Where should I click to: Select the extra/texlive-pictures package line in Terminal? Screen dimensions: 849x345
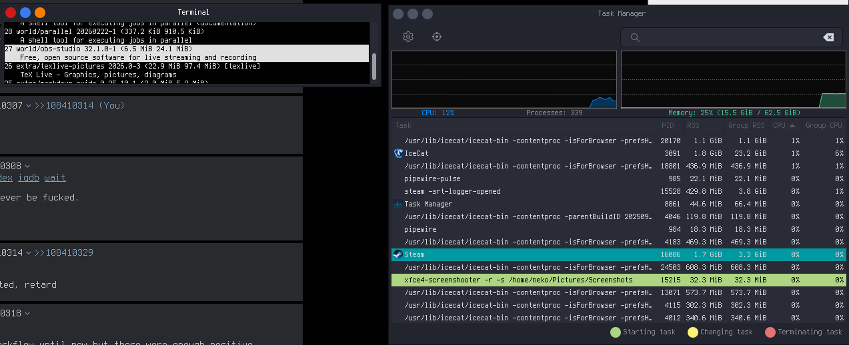coord(132,66)
